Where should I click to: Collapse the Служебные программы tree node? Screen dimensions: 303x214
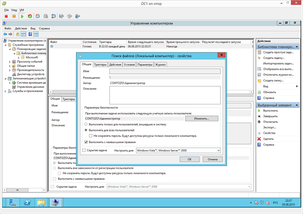click(x=5, y=45)
